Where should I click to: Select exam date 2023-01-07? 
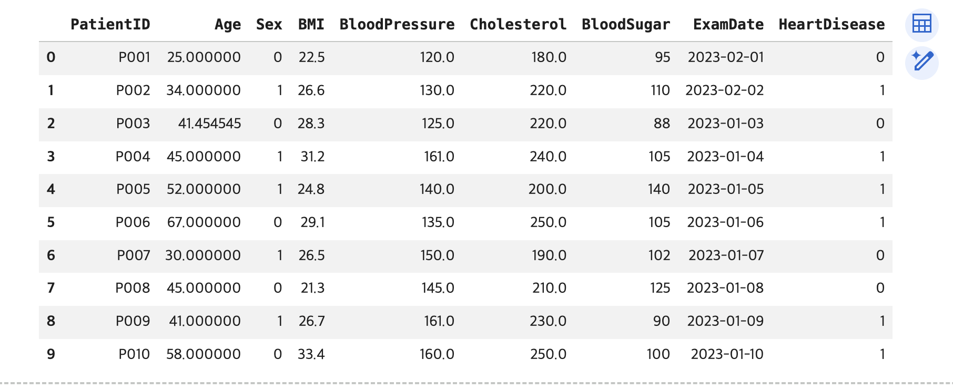click(726, 255)
